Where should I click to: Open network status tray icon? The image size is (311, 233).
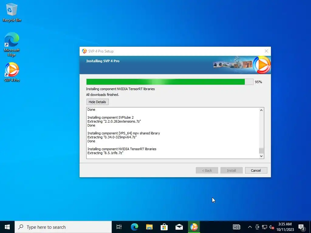point(265,227)
